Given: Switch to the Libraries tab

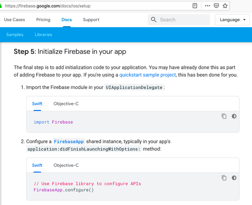Looking at the screenshot, I should 43,35.
